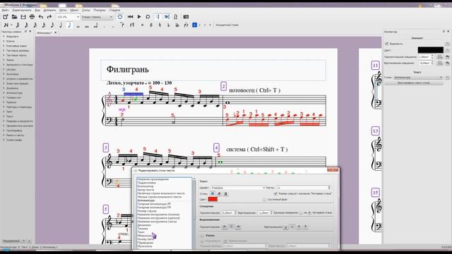This screenshot has height=254, width=452.
Task: Select Композитор in text styles list
Action: click(x=145, y=186)
